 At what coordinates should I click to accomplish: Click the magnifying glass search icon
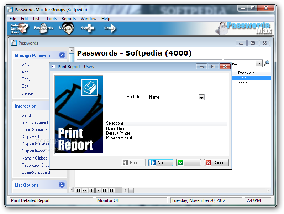click(267, 63)
